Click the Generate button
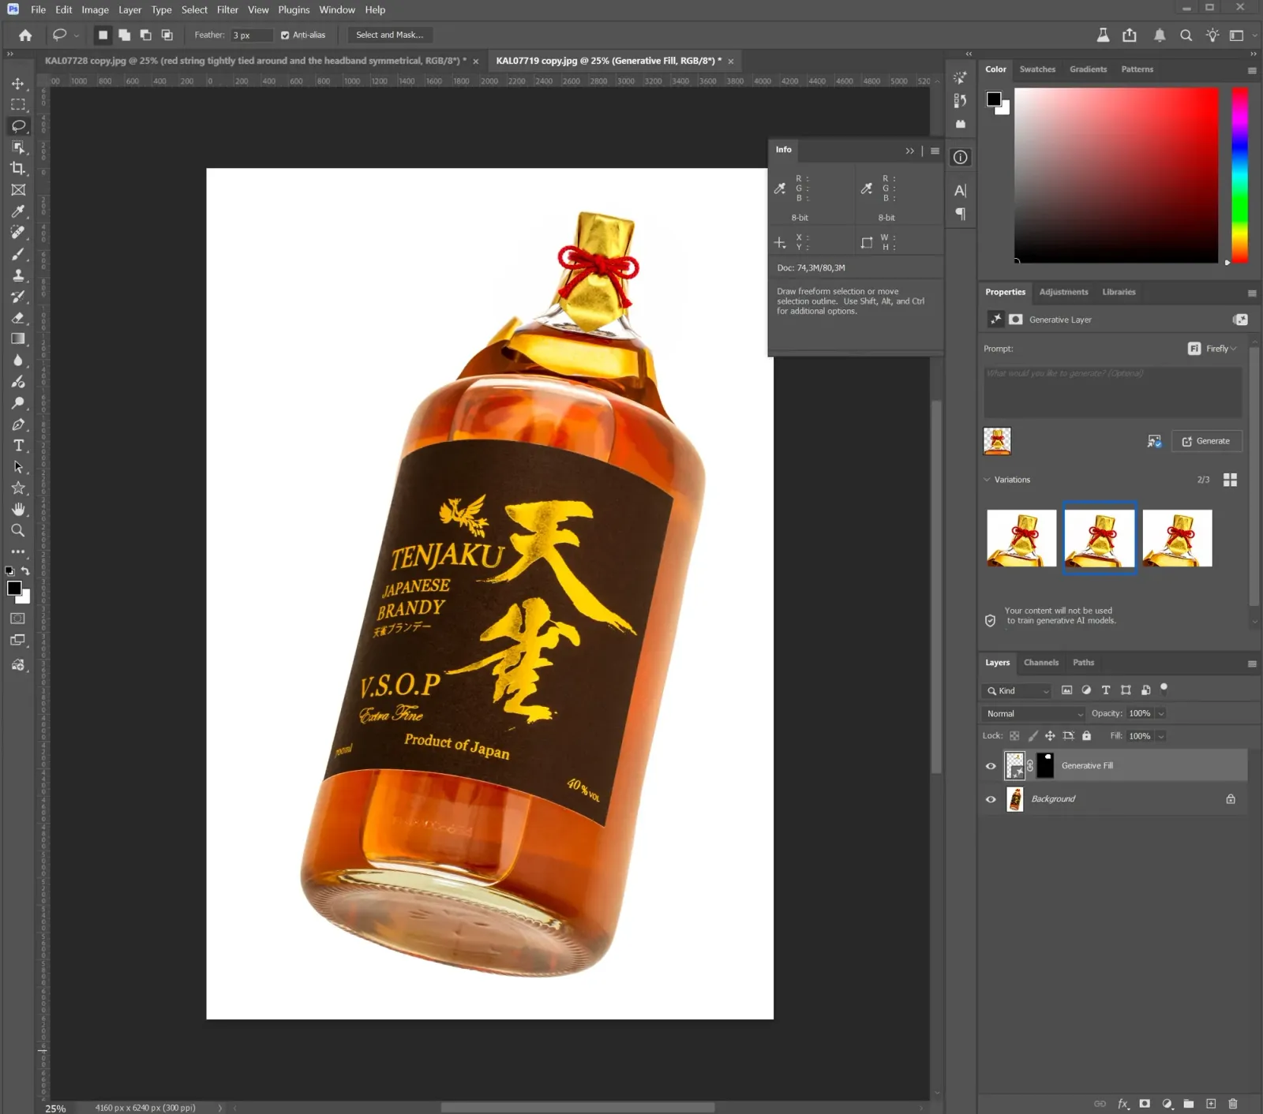Screen dimensions: 1263x1114 pyautogui.click(x=1206, y=441)
